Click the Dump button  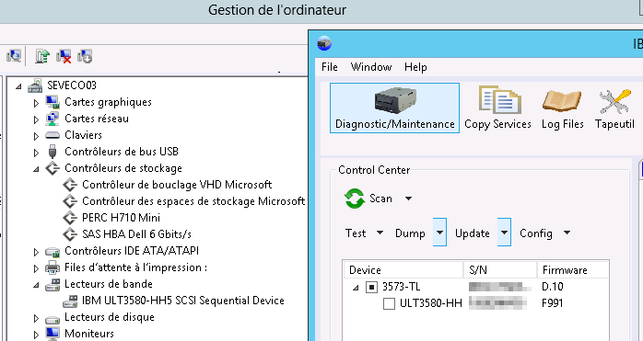point(410,233)
